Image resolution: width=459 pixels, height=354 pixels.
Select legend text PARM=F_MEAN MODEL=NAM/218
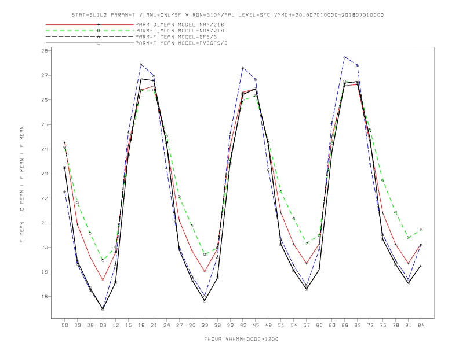pyautogui.click(x=180, y=31)
